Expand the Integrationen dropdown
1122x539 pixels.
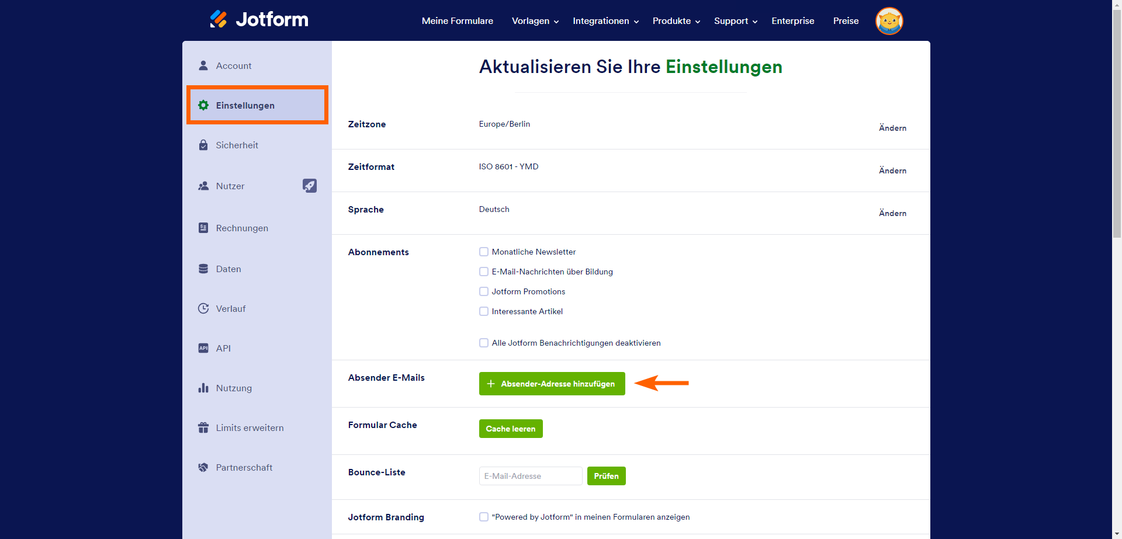606,21
